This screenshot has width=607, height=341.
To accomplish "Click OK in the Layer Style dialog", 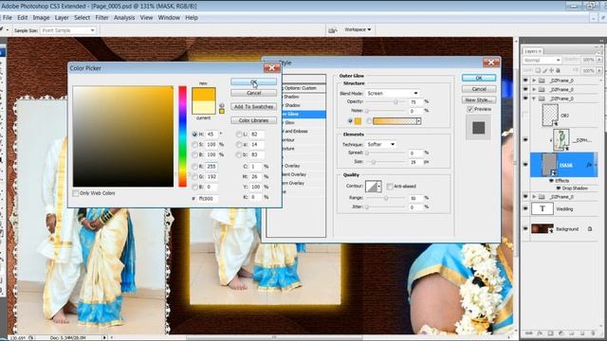I will click(479, 78).
